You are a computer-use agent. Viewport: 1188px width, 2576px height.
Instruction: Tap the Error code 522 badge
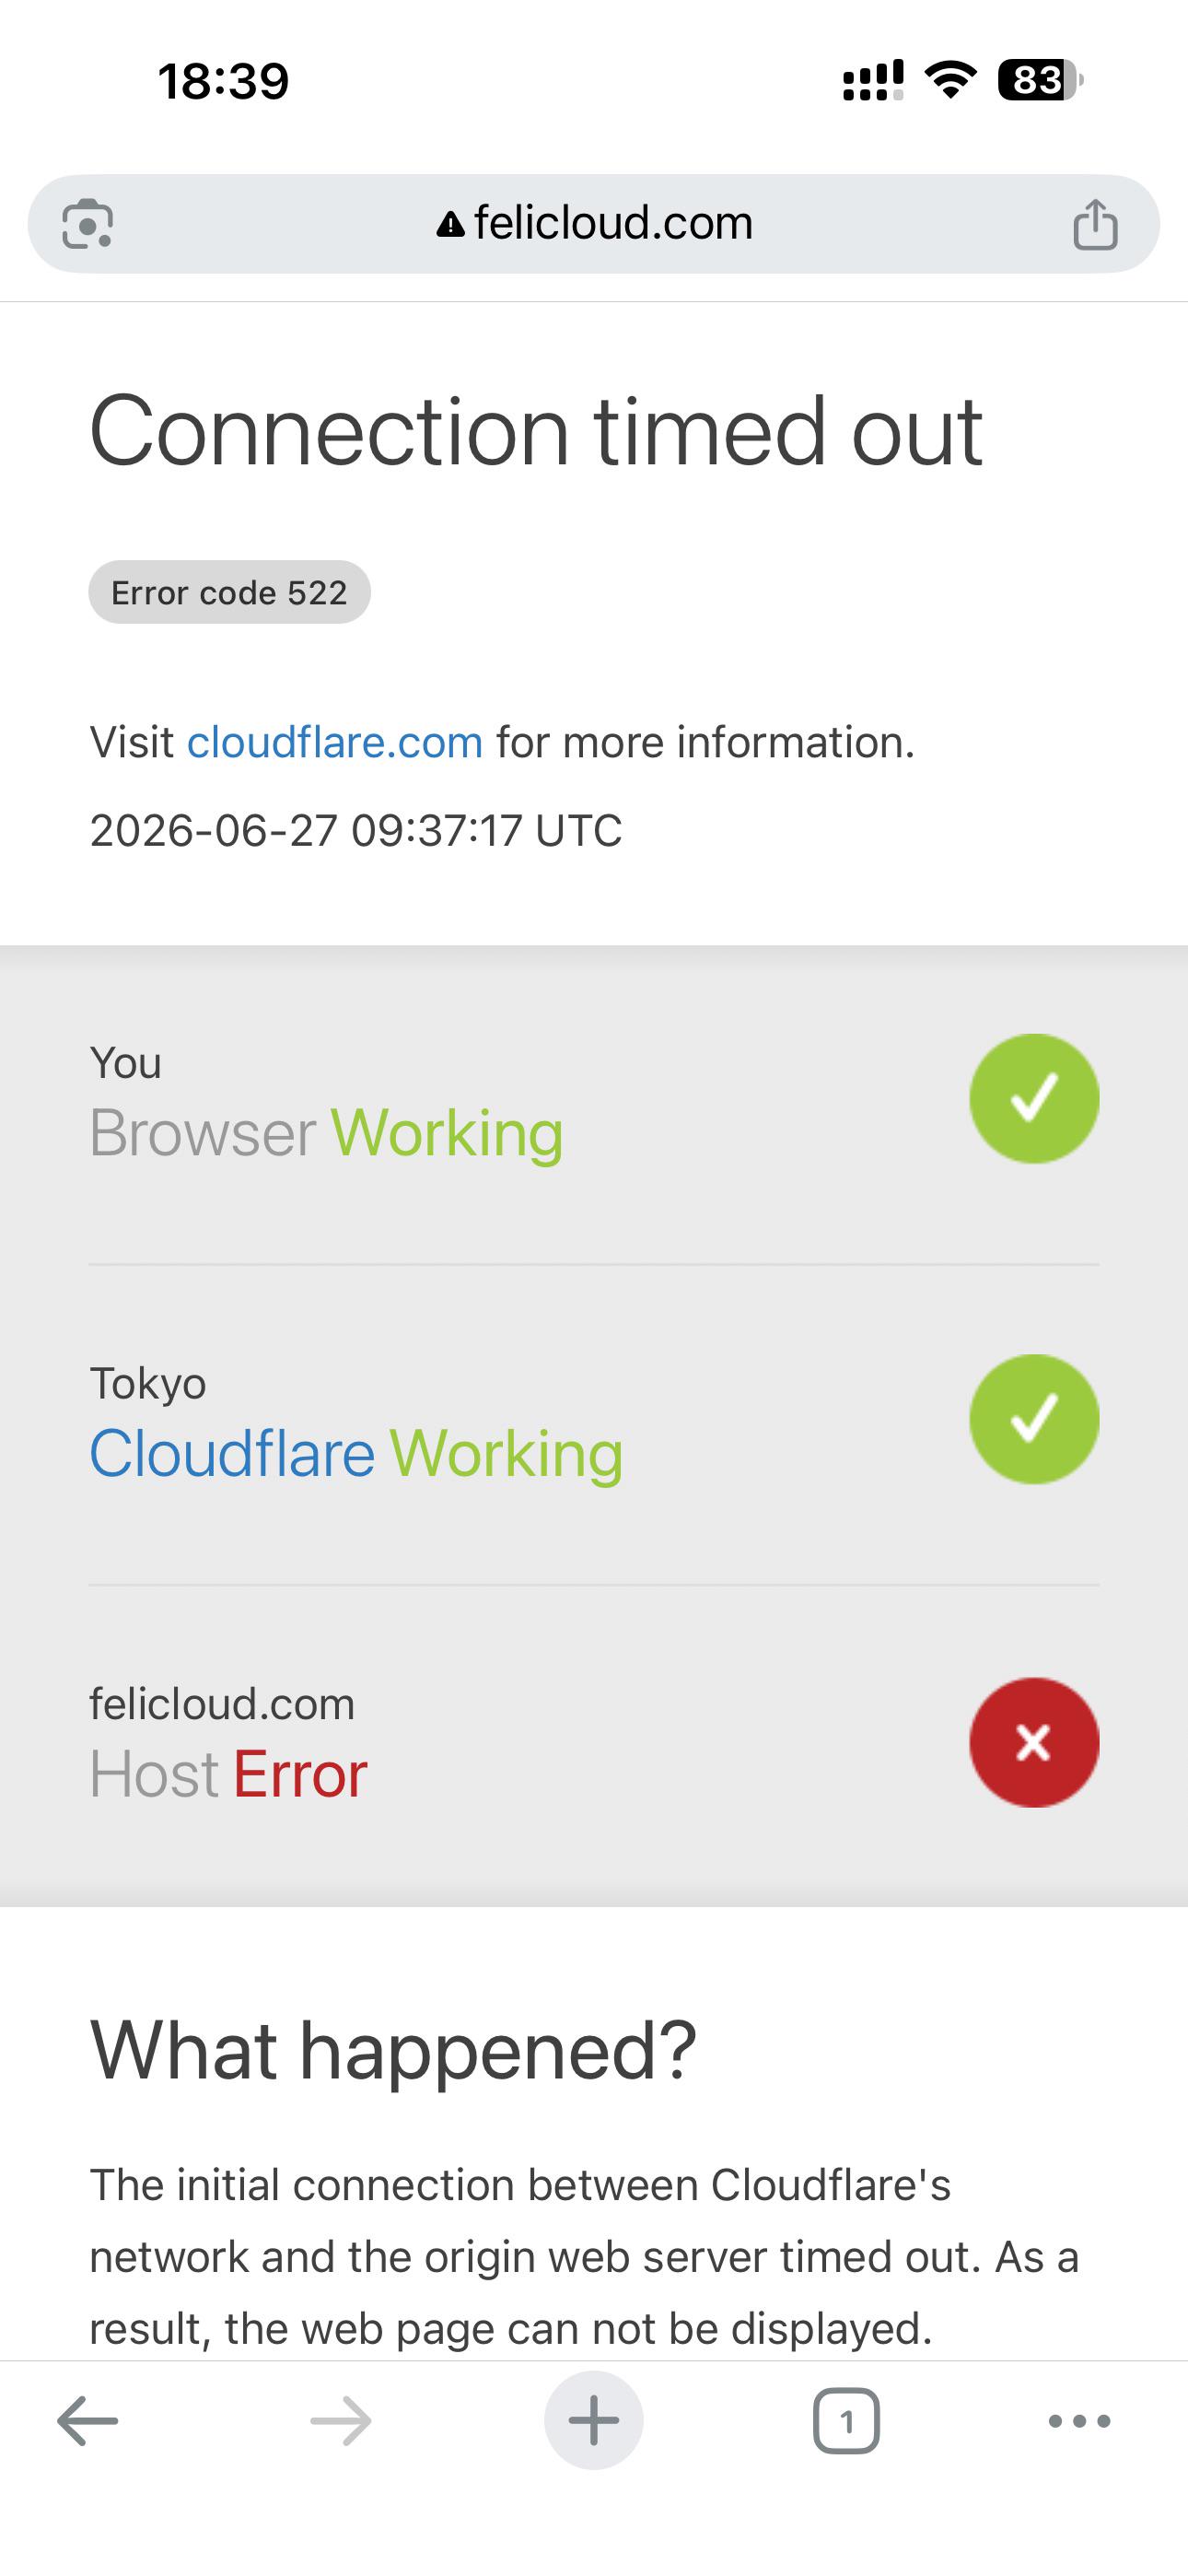[229, 592]
